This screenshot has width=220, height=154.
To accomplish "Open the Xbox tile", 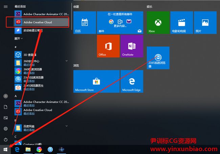I will point(158,23).
